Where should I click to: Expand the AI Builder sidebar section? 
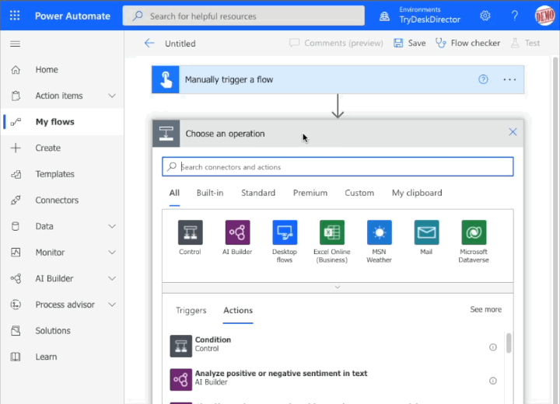point(112,278)
